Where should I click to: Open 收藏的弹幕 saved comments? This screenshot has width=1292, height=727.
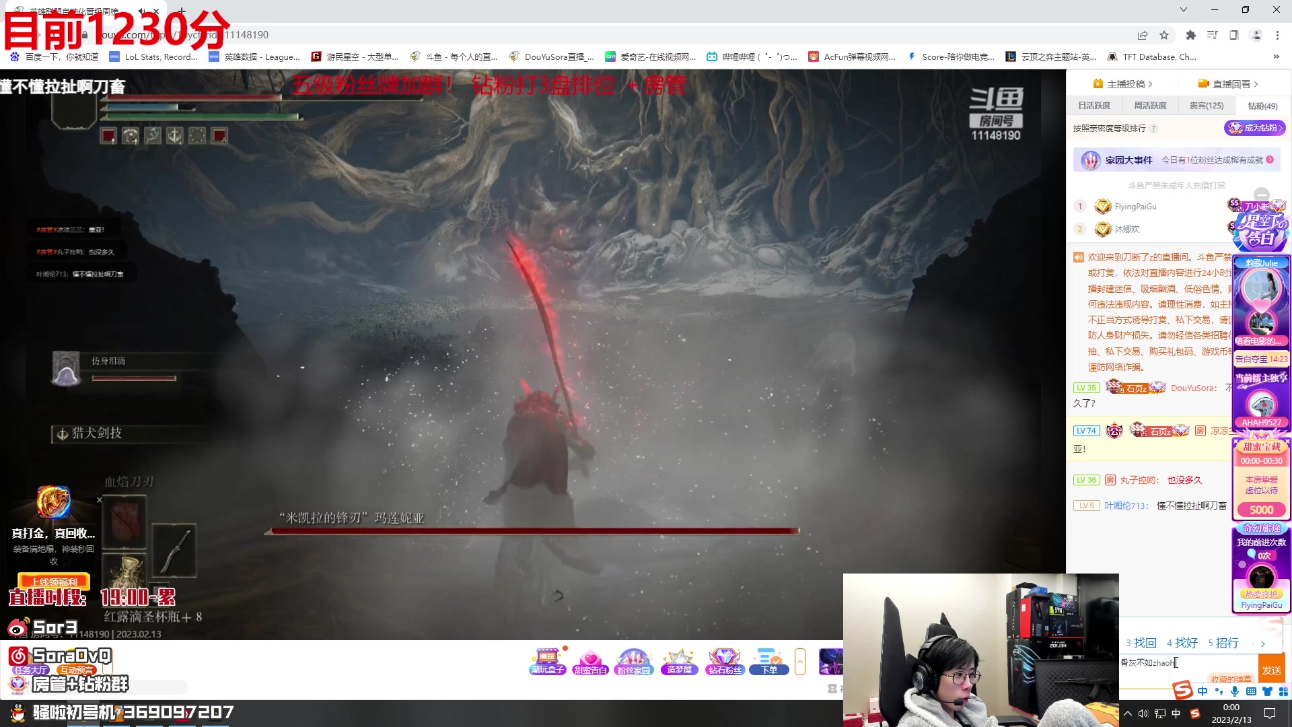coord(1230,679)
